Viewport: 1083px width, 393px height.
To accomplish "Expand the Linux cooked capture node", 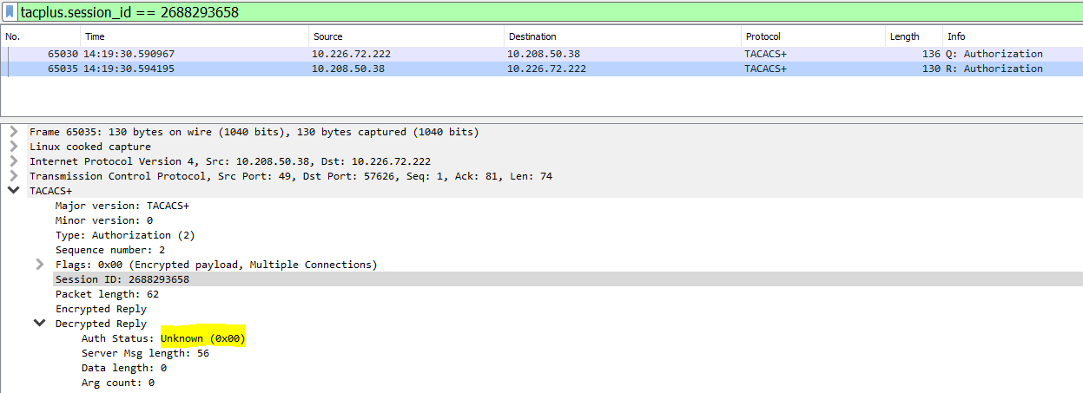I will point(13,147).
